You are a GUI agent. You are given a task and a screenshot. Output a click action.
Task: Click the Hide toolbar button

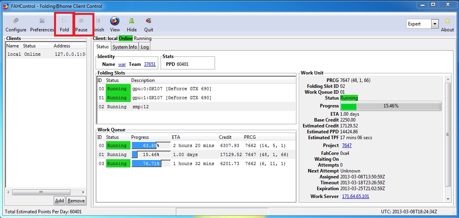point(132,25)
